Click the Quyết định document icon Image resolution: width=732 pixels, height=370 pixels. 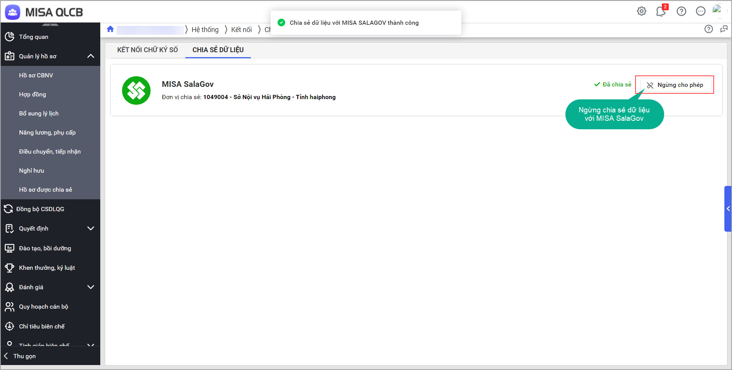pyautogui.click(x=10, y=228)
